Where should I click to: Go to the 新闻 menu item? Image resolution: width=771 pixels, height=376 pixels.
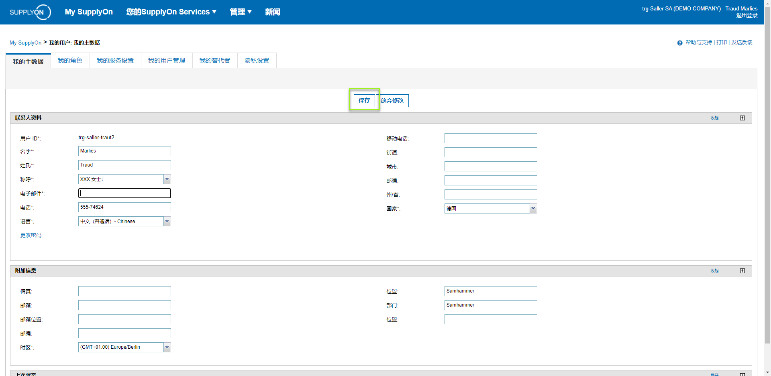pos(273,12)
